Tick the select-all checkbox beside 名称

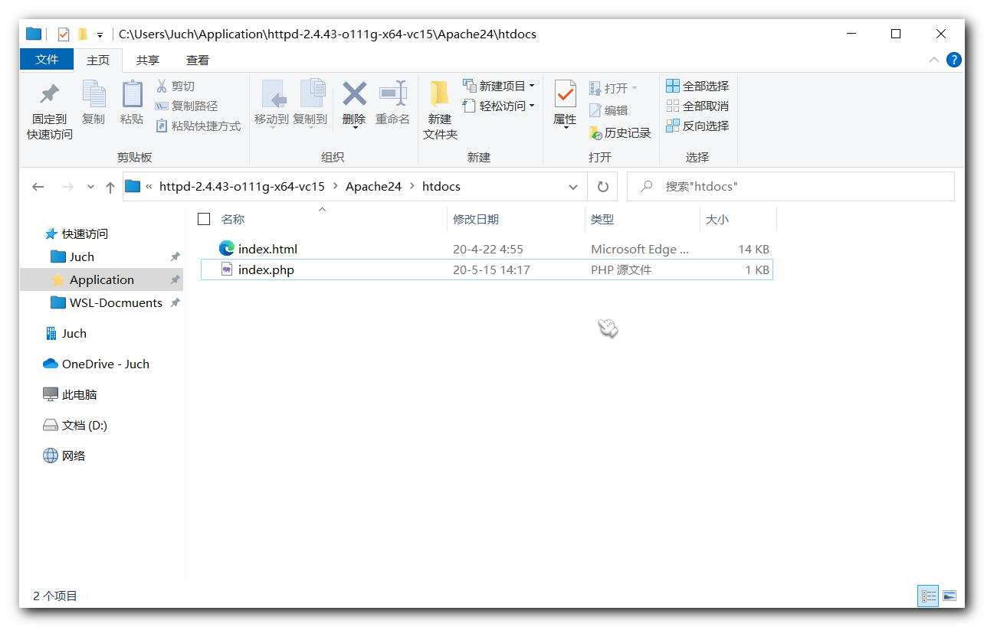pos(204,219)
